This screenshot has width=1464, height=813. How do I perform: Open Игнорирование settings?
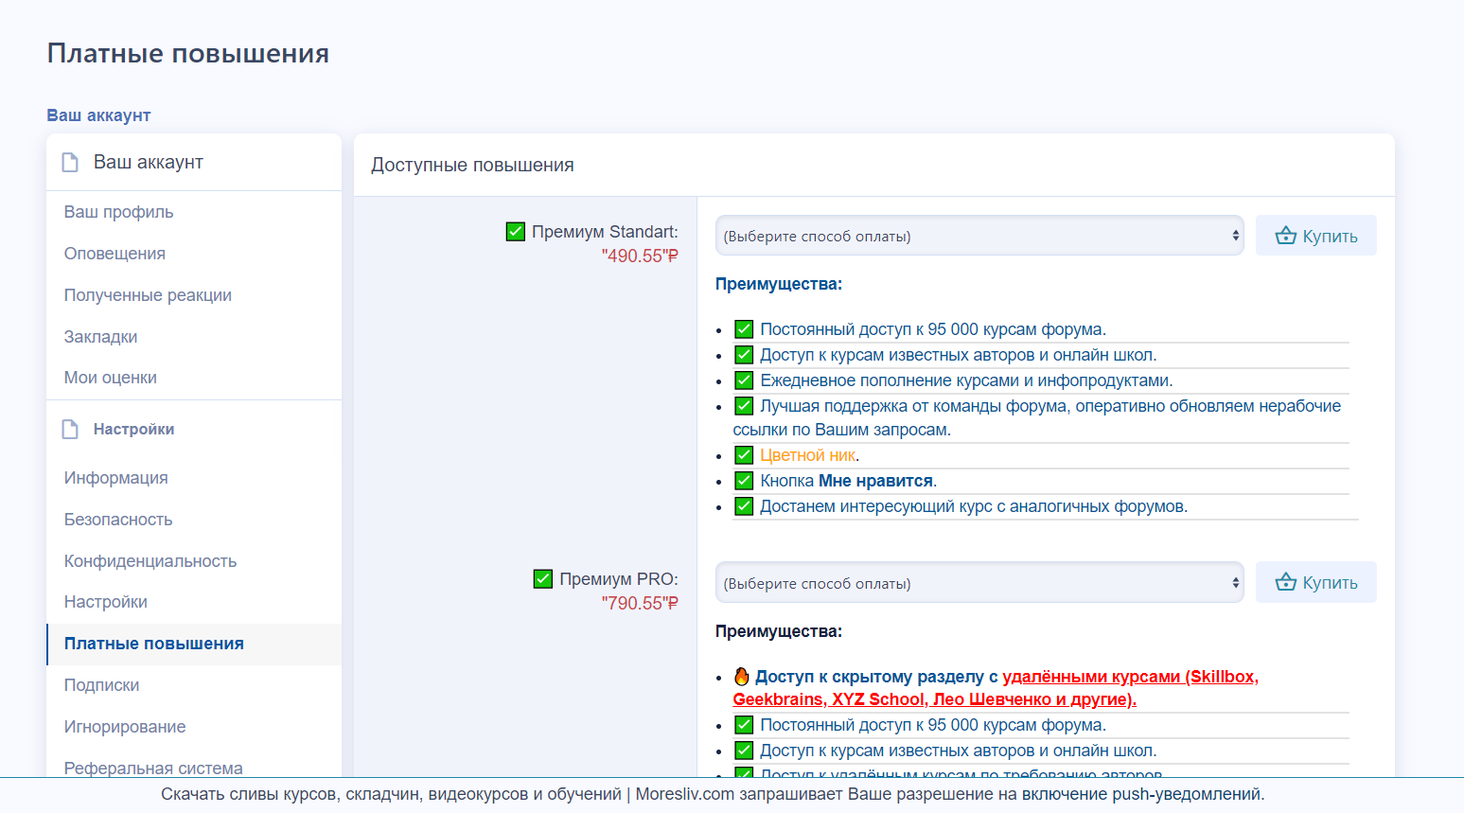194,727
